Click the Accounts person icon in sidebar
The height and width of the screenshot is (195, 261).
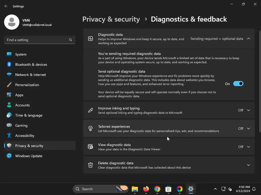tap(9, 105)
